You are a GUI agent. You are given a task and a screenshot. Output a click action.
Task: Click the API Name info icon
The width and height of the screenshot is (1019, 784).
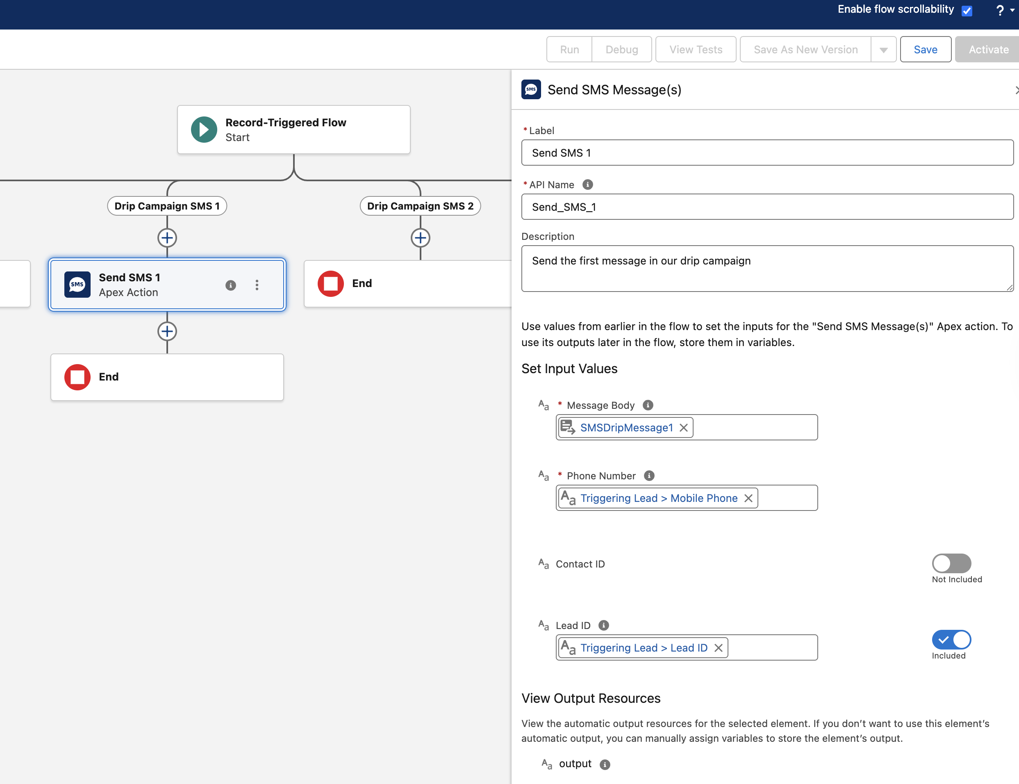pyautogui.click(x=588, y=185)
